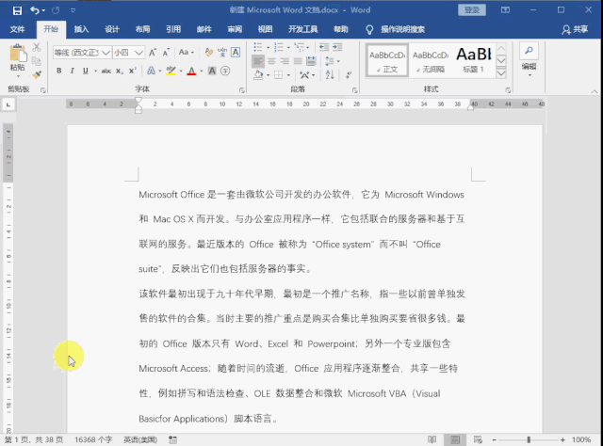The height and width of the screenshot is (446, 603).
Task: Open the 编辑 find menu
Action: [530, 60]
